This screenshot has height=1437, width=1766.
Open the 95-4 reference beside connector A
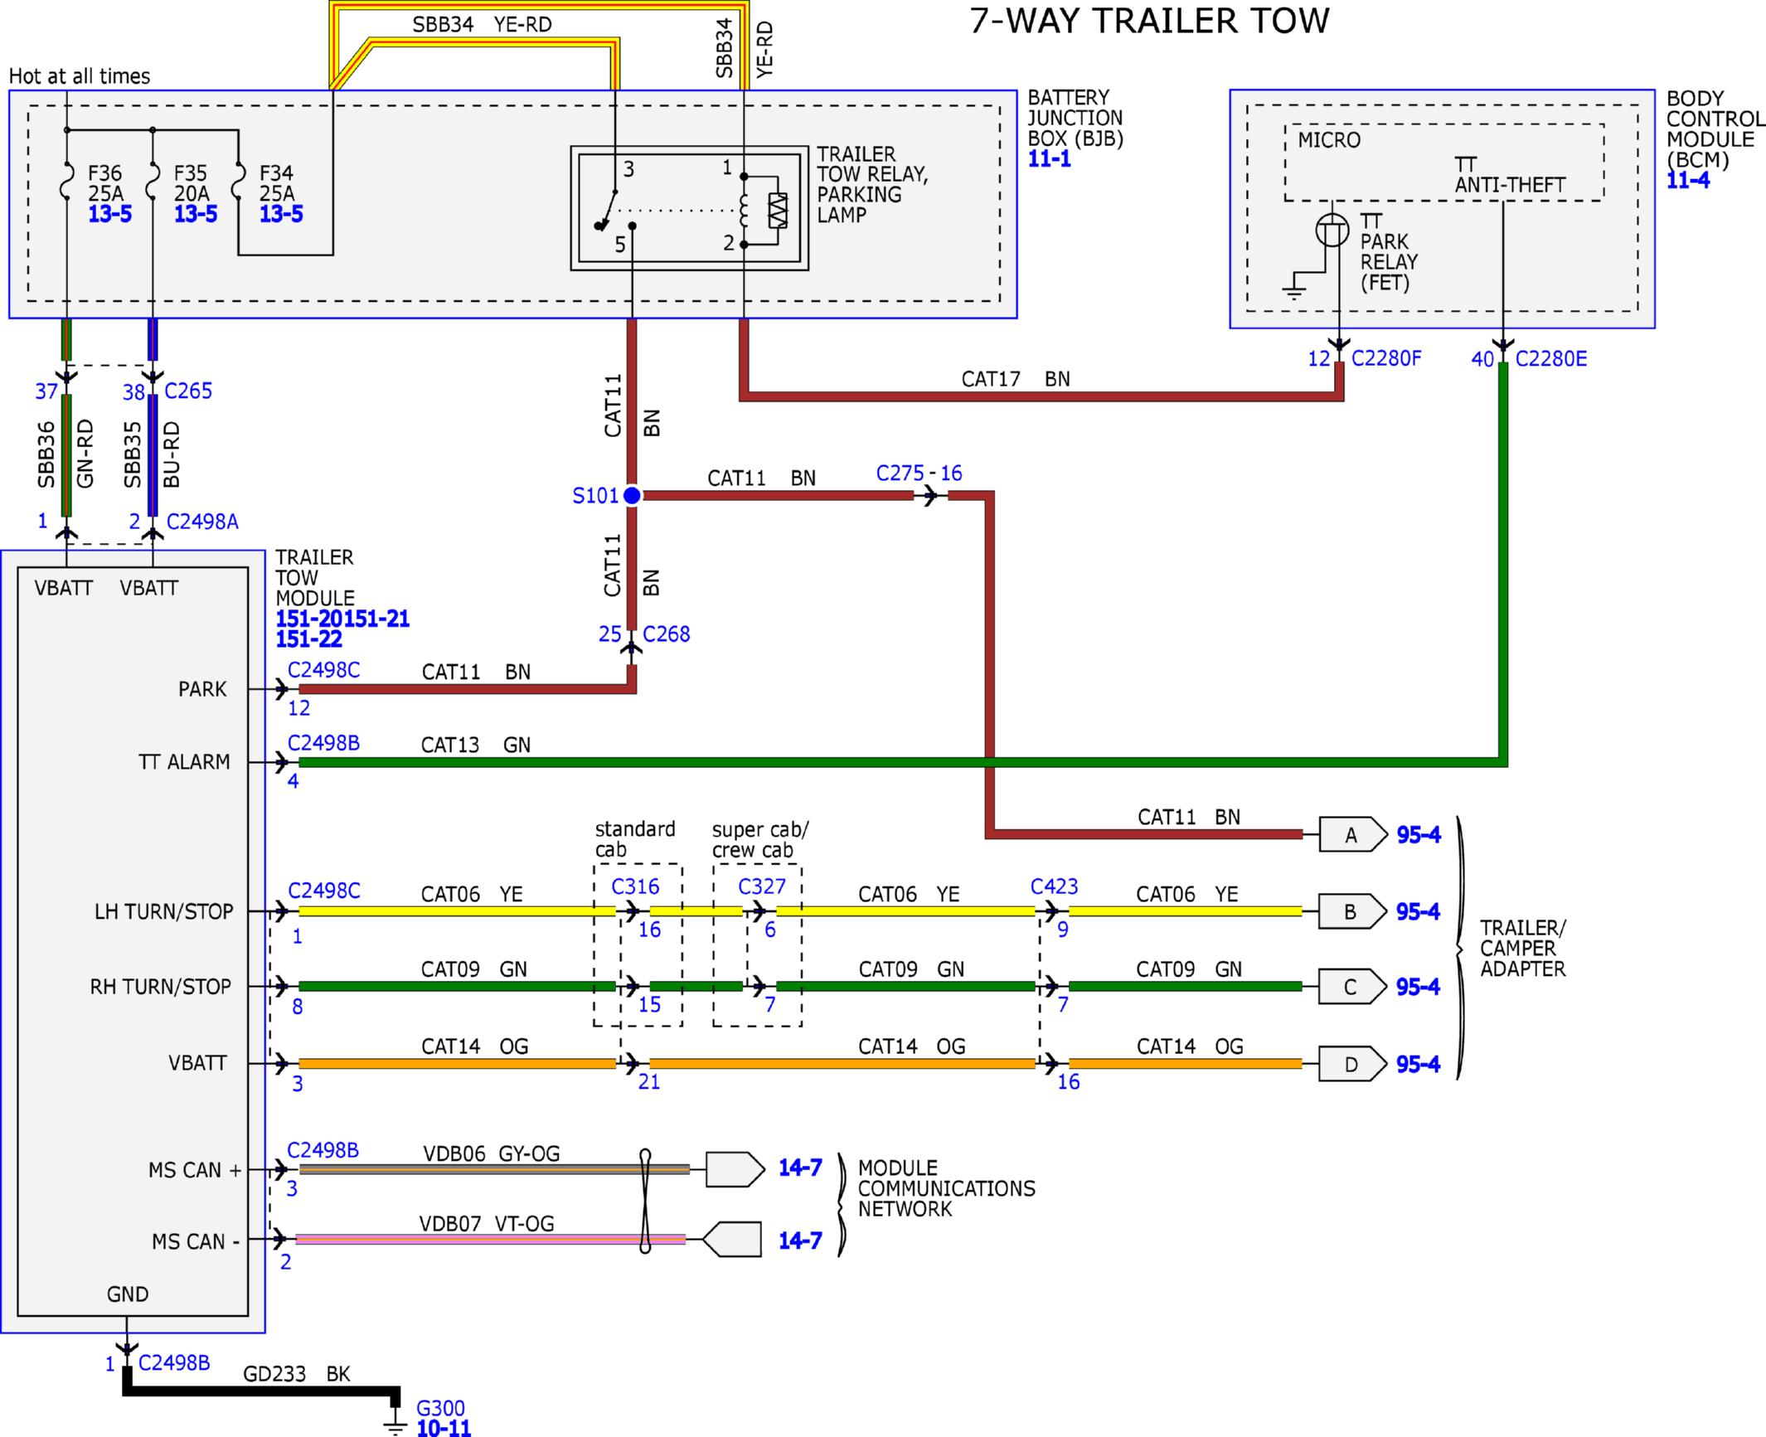[1419, 835]
